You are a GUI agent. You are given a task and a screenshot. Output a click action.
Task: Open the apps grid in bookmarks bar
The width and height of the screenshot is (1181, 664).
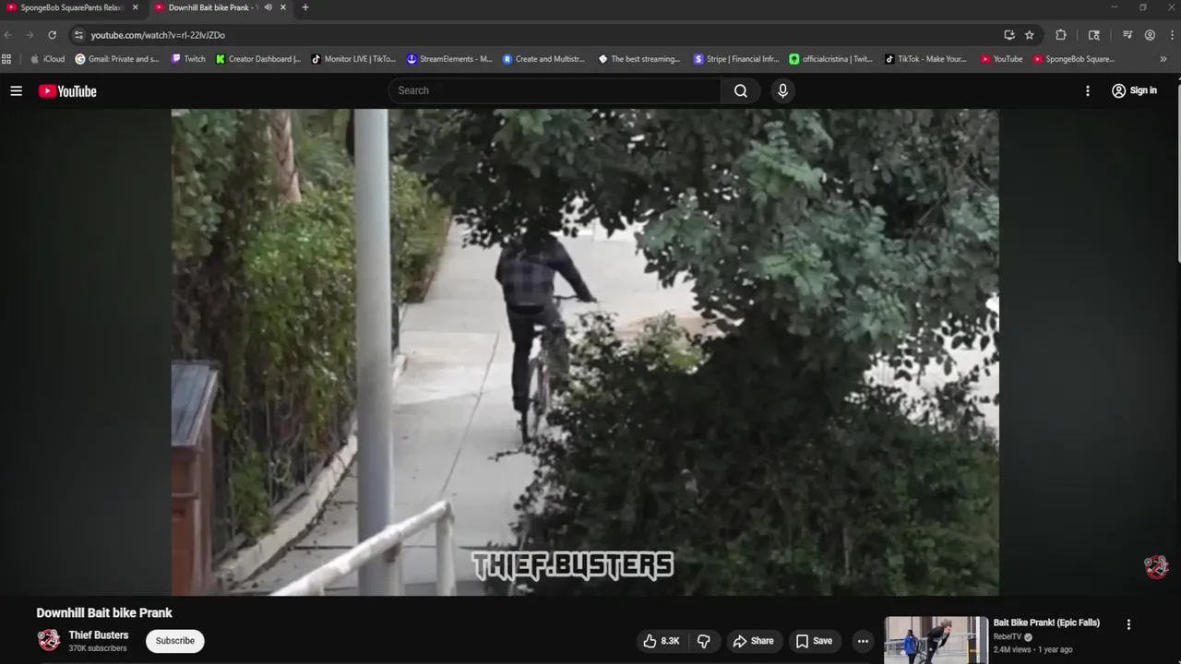[6, 59]
